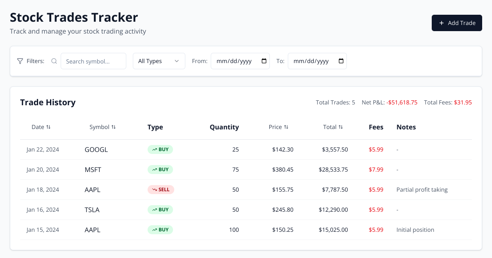Click the Add Trade button
Screen dimensions: 492x258
point(457,23)
